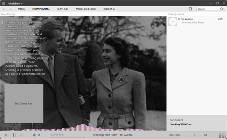Image resolution: width=227 pixels, height=139 pixels.
Task: Focus the search input field
Action: [208, 9]
